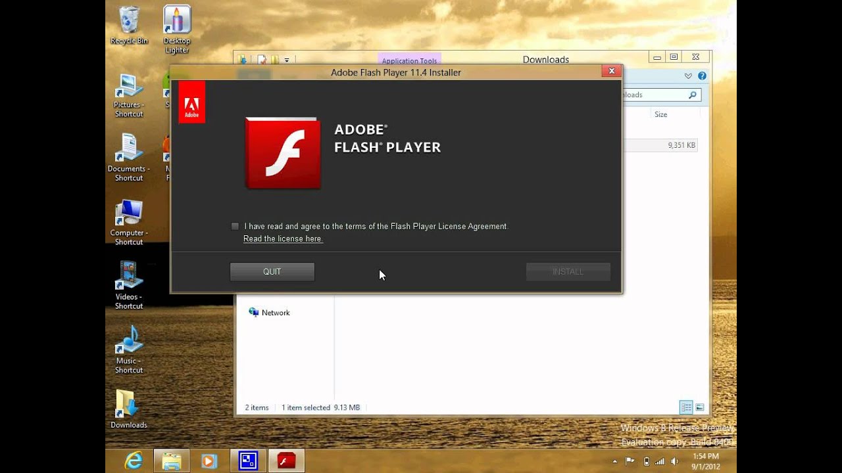Open Internet Explorer from the taskbar

[134, 461]
